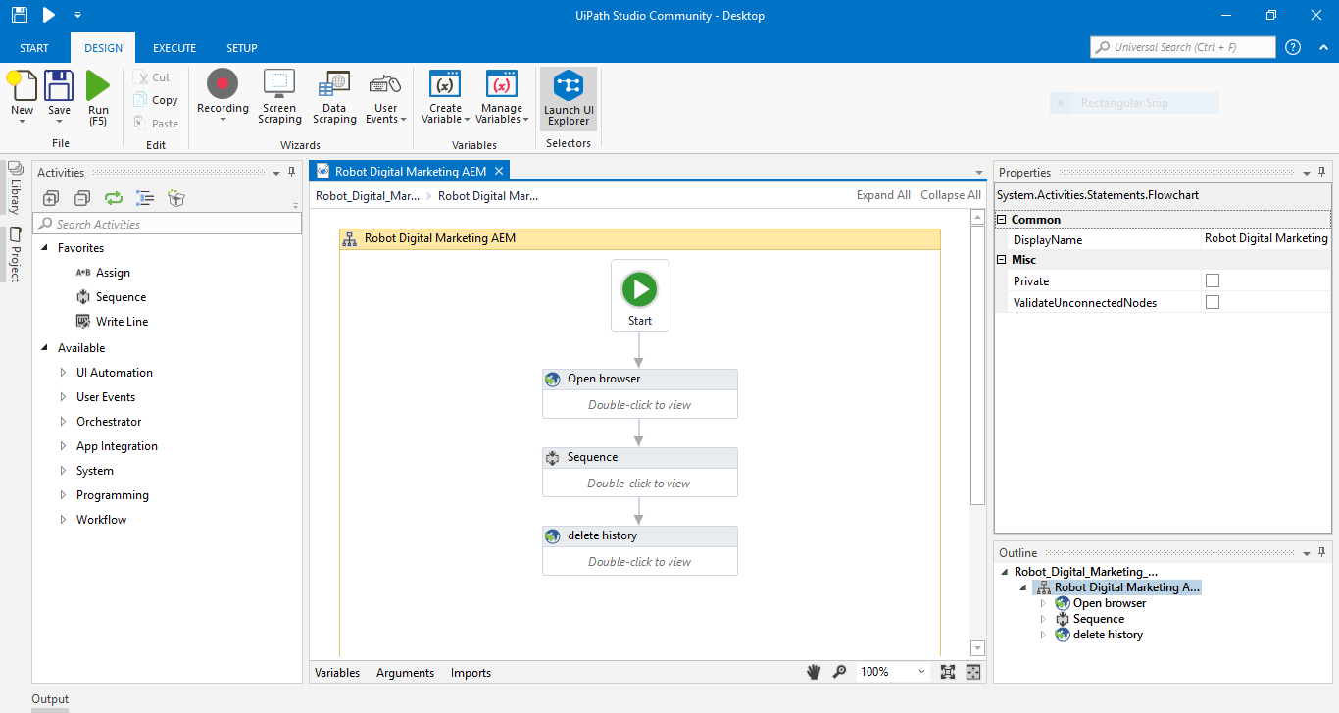The width and height of the screenshot is (1339, 713).
Task: Select the delete history activity
Action: tap(640, 550)
